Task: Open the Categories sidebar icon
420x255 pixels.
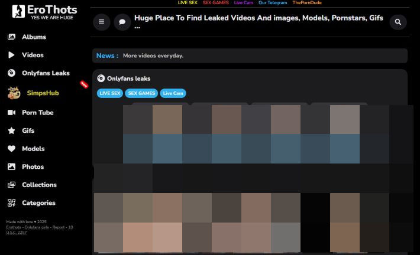Action: (x=11, y=203)
